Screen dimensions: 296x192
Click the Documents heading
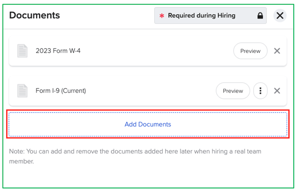tap(34, 15)
